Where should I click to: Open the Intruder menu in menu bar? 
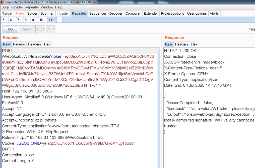[17, 7]
